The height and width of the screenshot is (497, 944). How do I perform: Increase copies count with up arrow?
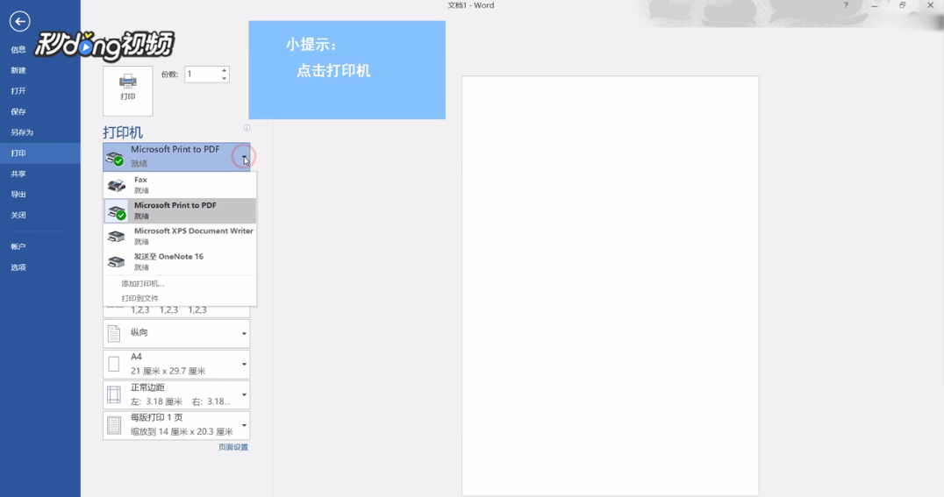click(x=224, y=70)
